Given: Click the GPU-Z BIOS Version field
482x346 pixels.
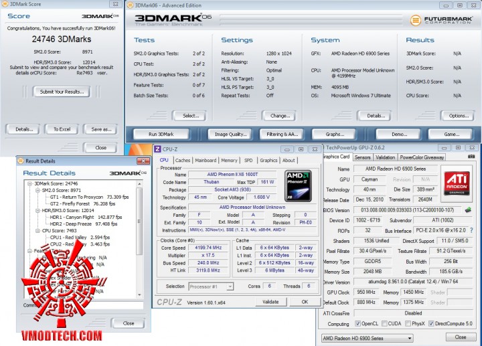Looking at the screenshot, I should [407, 210].
